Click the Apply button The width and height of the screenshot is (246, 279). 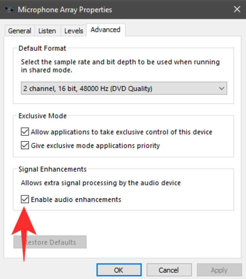(x=219, y=270)
